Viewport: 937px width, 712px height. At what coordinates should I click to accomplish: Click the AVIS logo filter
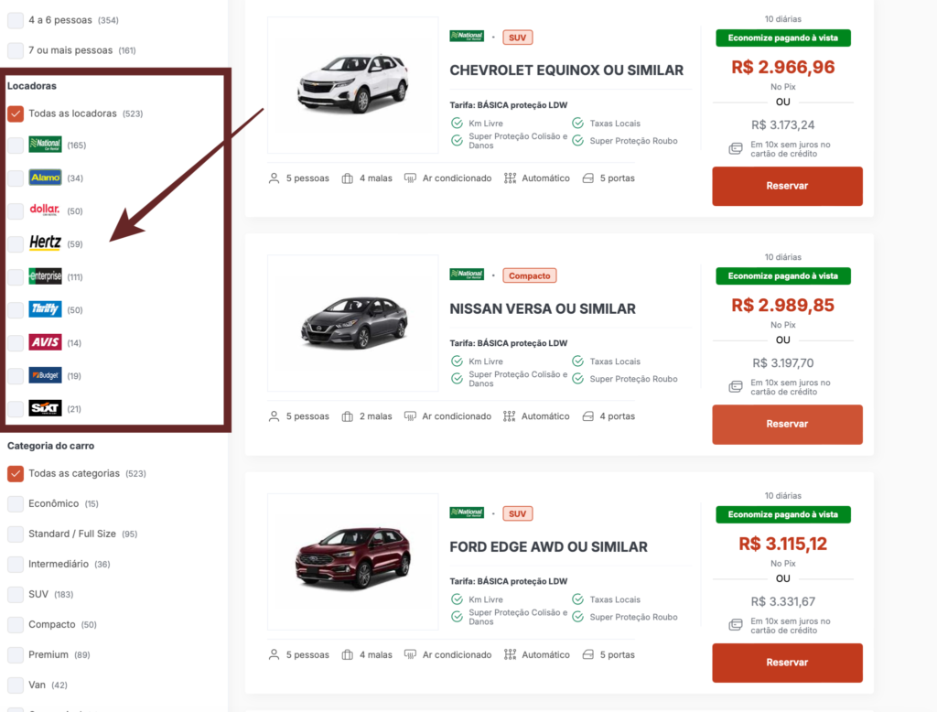(45, 342)
